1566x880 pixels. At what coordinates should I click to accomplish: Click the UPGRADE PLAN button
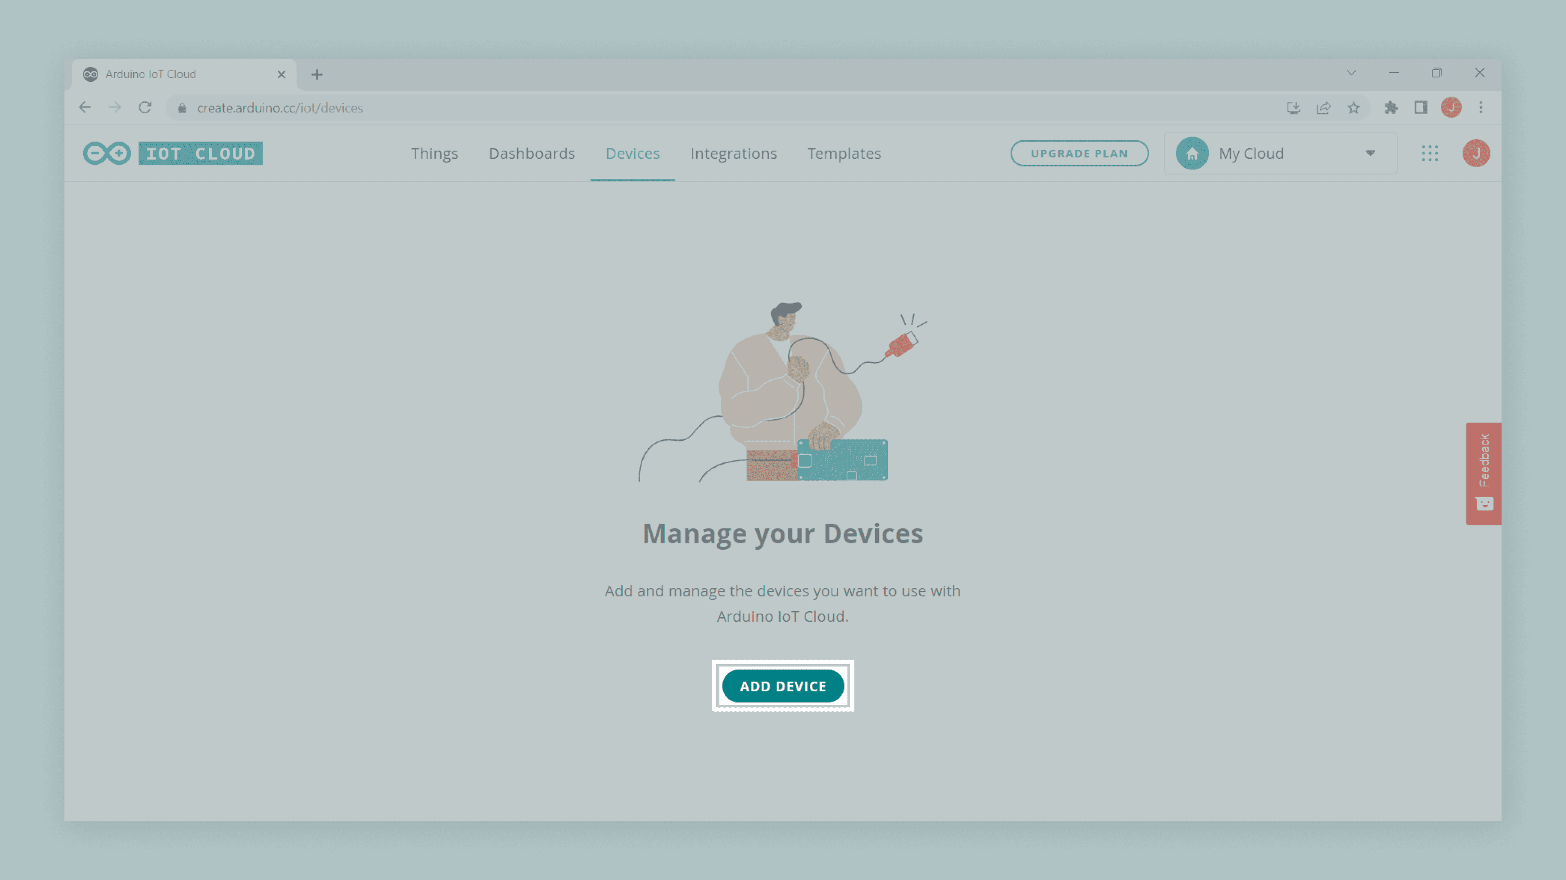click(x=1079, y=153)
